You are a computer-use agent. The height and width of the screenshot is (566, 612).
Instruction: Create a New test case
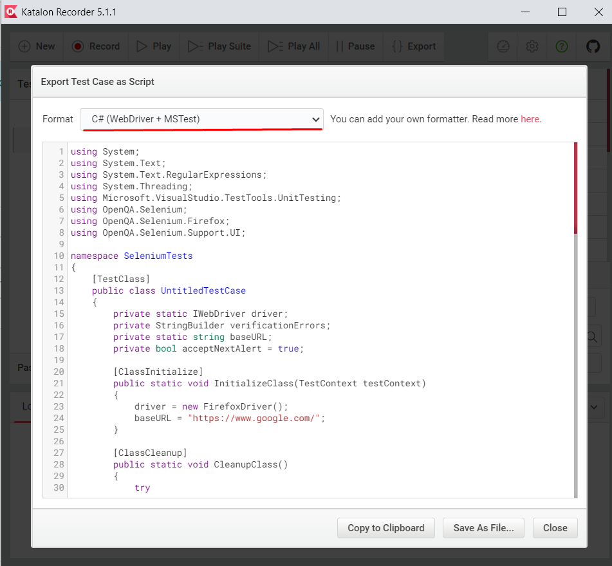pos(37,46)
